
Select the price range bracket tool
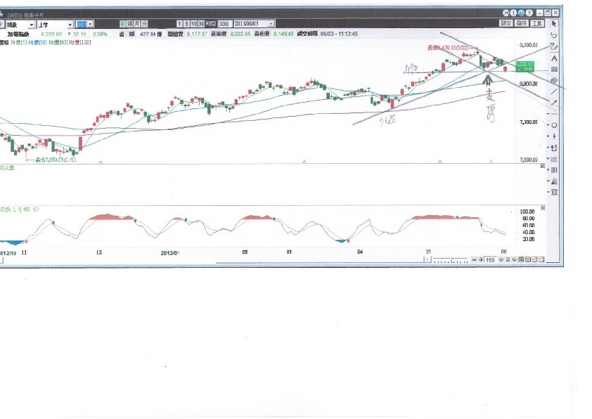pyautogui.click(x=554, y=148)
